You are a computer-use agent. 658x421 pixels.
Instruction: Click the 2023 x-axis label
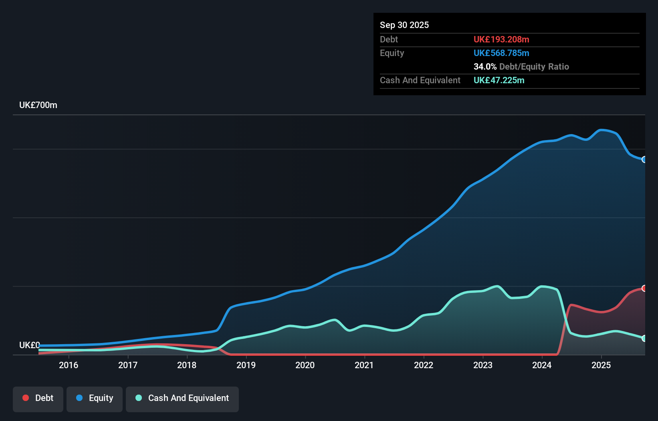pyautogui.click(x=483, y=365)
